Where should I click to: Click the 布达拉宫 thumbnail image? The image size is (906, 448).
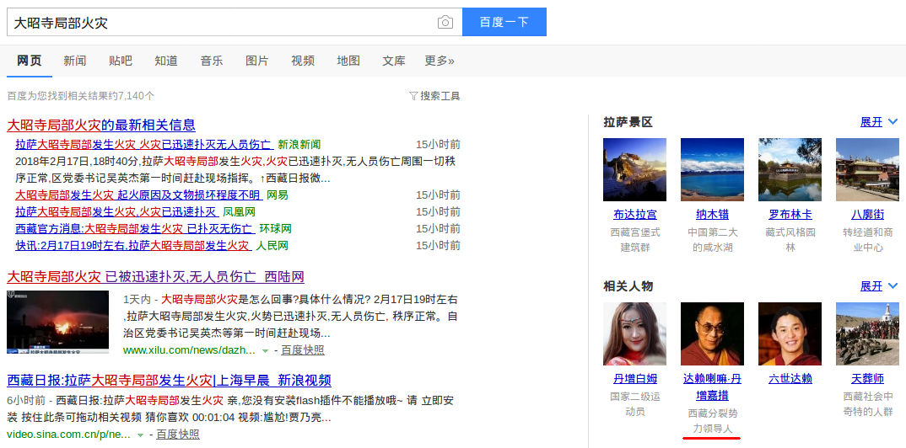coord(634,169)
